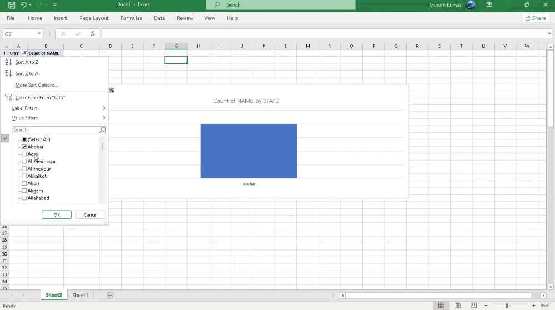The image size is (555, 310).
Task: Click the 85% zoom level
Action: [x=545, y=306]
